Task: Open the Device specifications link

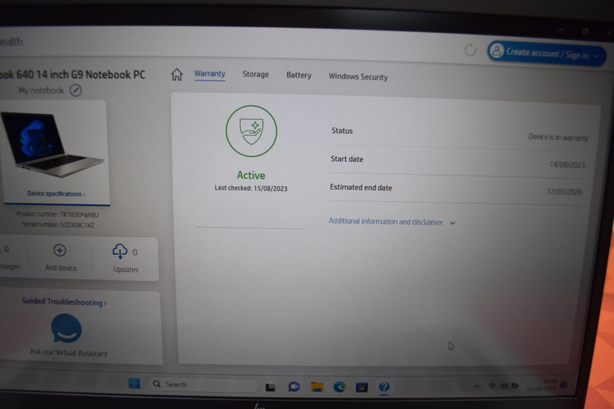Action: (56, 194)
